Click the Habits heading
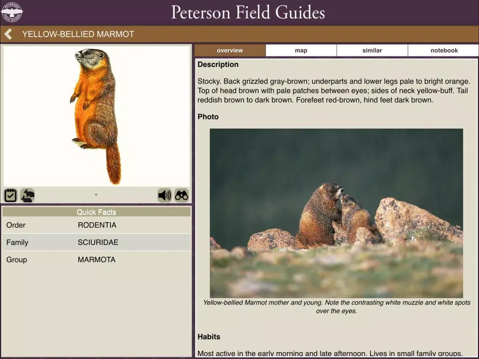The height and width of the screenshot is (359, 479). coord(209,337)
